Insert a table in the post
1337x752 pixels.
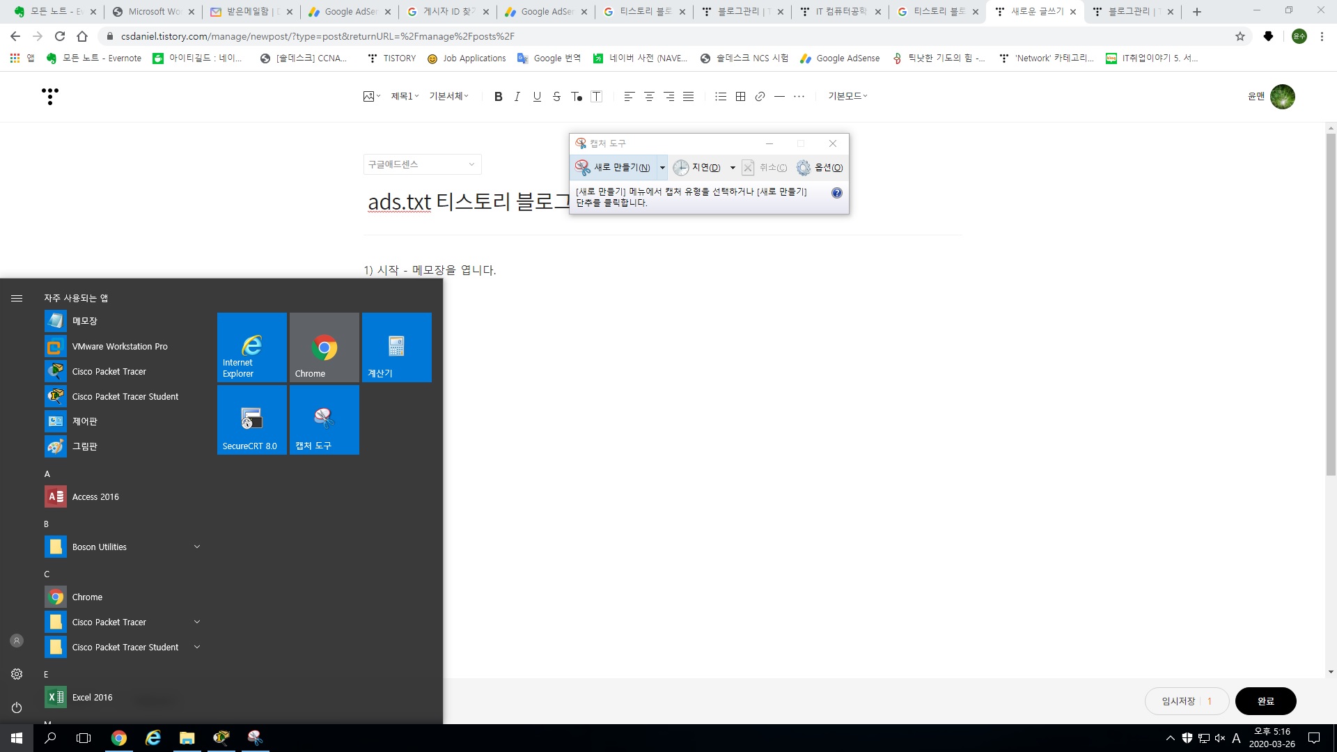pyautogui.click(x=740, y=97)
